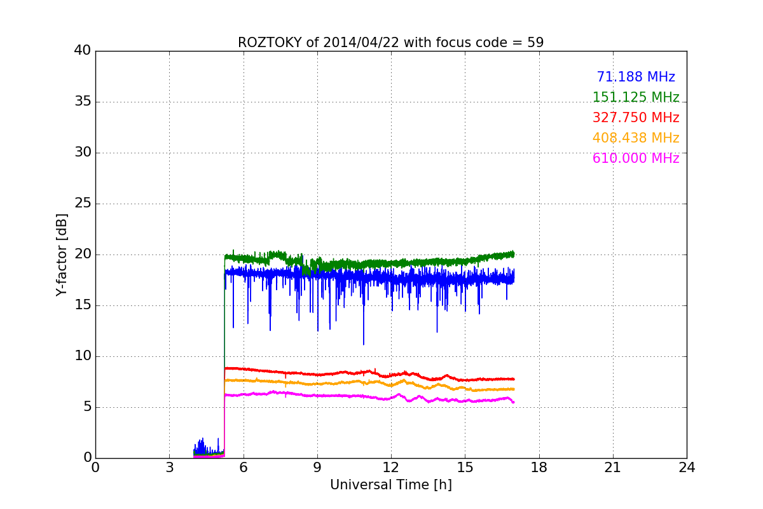This screenshot has height=509, width=763.
Task: Click the x-axis tick value 12
Action: (391, 468)
